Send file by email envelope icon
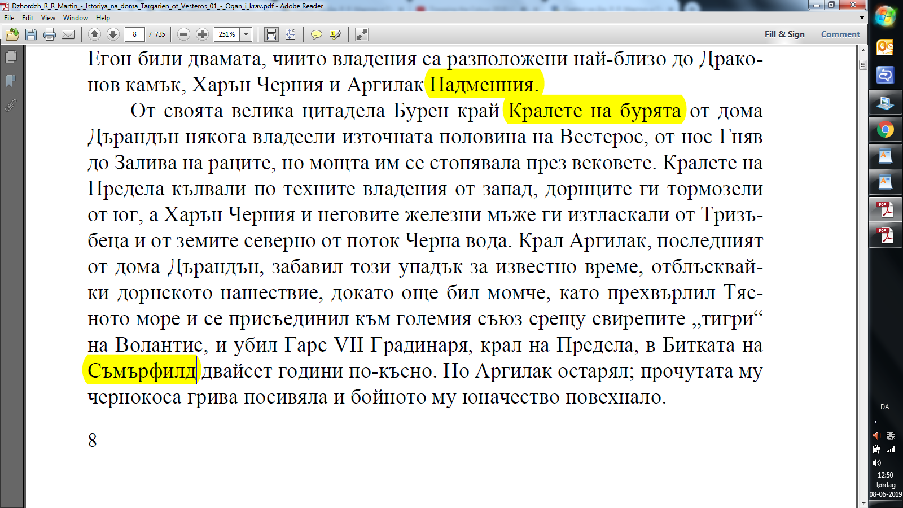 coord(68,34)
